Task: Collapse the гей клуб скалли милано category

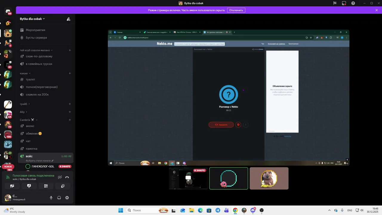Action: 36,50
